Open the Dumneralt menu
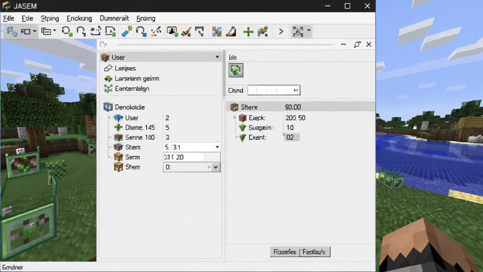Viewport: 483px width, 272px height. pyautogui.click(x=114, y=18)
